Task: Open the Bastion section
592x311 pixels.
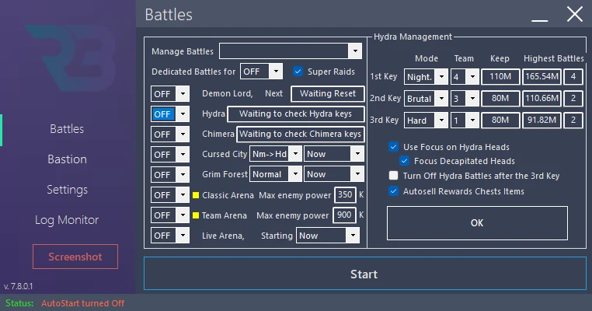Action: click(x=68, y=159)
